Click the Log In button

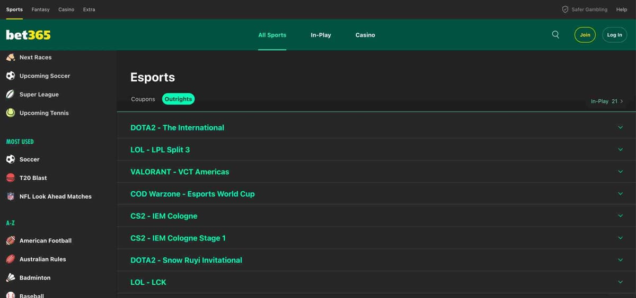[x=615, y=35]
